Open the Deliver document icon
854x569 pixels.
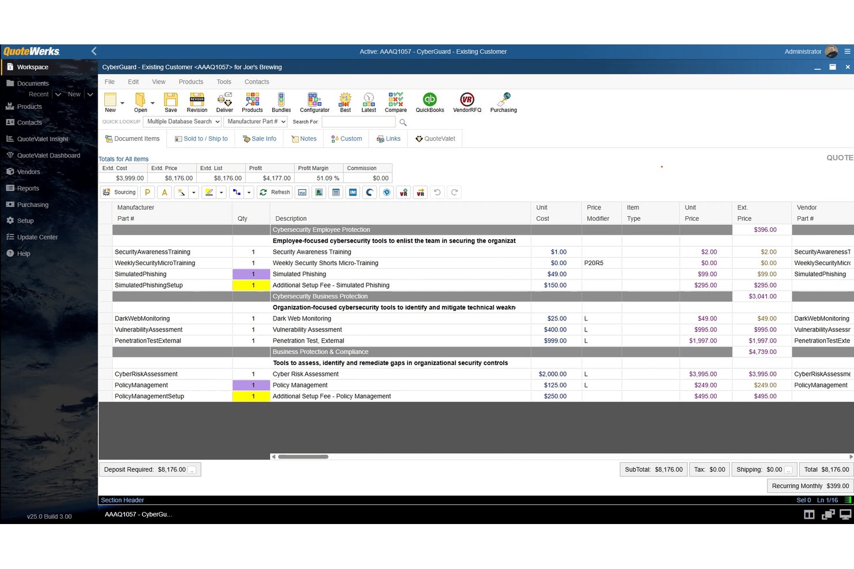(x=224, y=103)
